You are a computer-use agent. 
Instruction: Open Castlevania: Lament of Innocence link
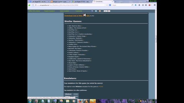79,59
